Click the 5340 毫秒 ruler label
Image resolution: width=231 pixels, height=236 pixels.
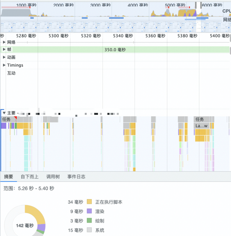coord(123,36)
